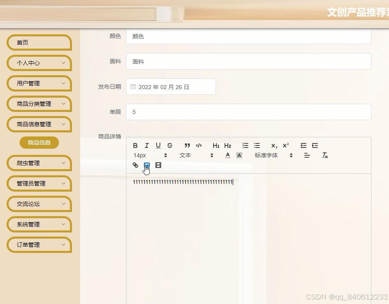Image resolution: width=389 pixels, height=304 pixels.
Task: Toggle strikethrough formatting in the editor
Action: click(170, 145)
